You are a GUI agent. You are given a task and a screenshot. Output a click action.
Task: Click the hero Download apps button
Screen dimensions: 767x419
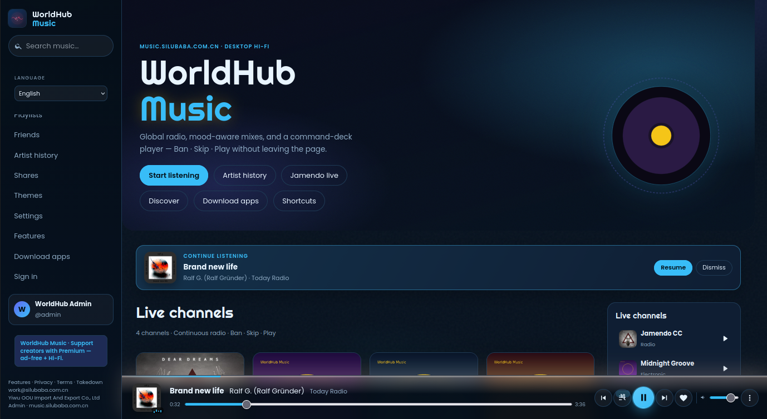231,201
